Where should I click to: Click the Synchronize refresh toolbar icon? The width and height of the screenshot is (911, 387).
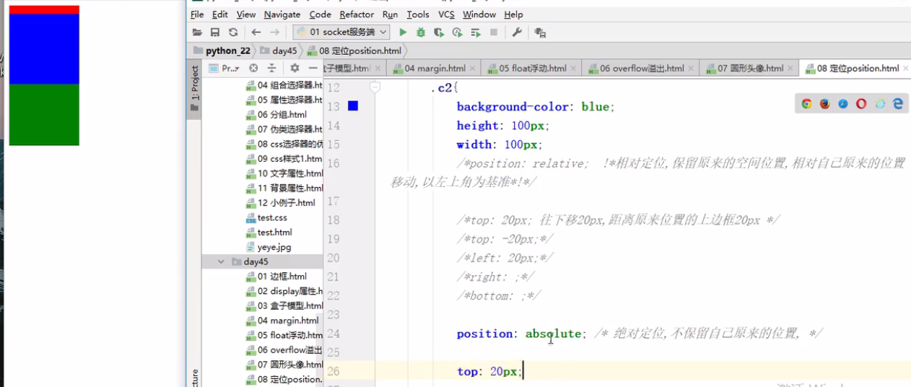(x=232, y=32)
